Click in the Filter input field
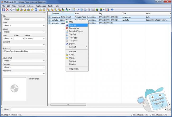 (x=88, y=109)
